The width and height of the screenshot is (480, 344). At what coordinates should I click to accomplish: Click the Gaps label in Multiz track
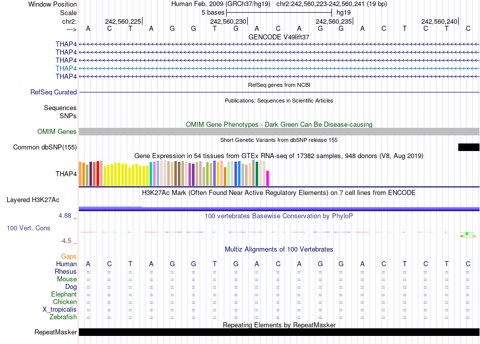click(x=69, y=257)
